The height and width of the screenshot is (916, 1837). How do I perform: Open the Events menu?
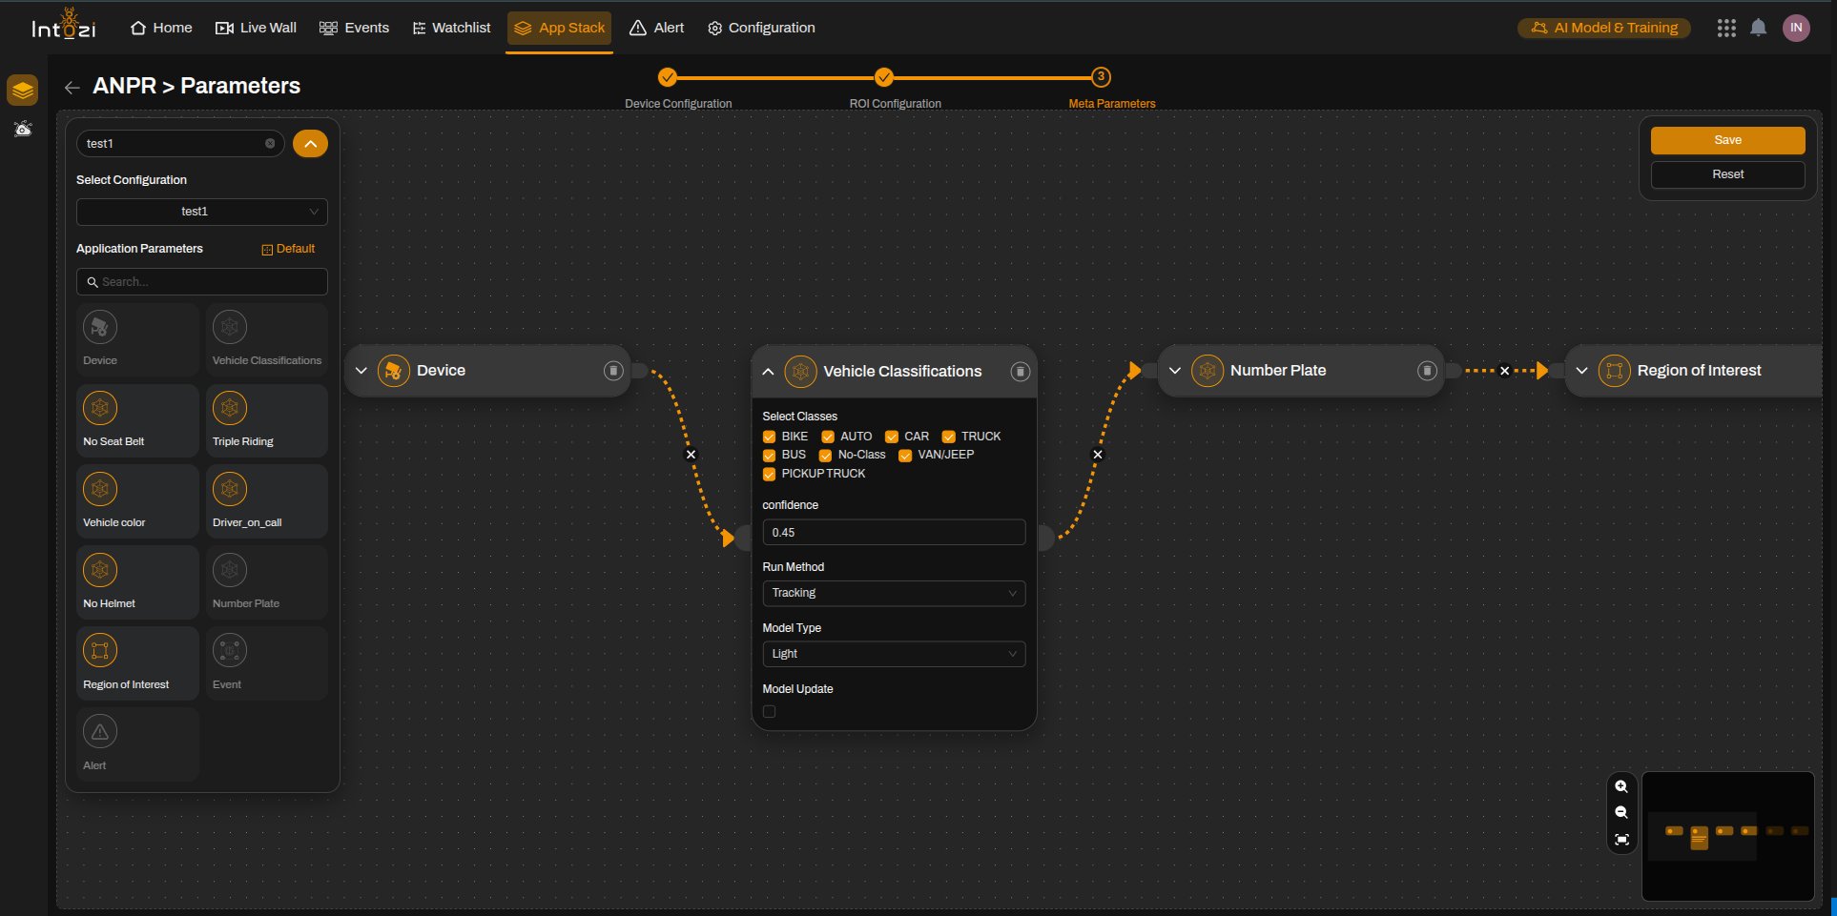pos(354,28)
